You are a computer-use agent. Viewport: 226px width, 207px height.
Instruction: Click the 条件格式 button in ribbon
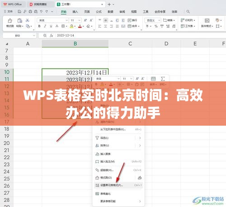pos(207,23)
